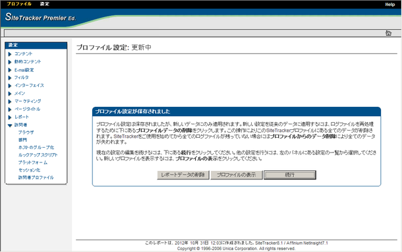Select 訪問者プロファイル in the sidebar
This screenshot has width=402, height=252.
click(x=36, y=177)
